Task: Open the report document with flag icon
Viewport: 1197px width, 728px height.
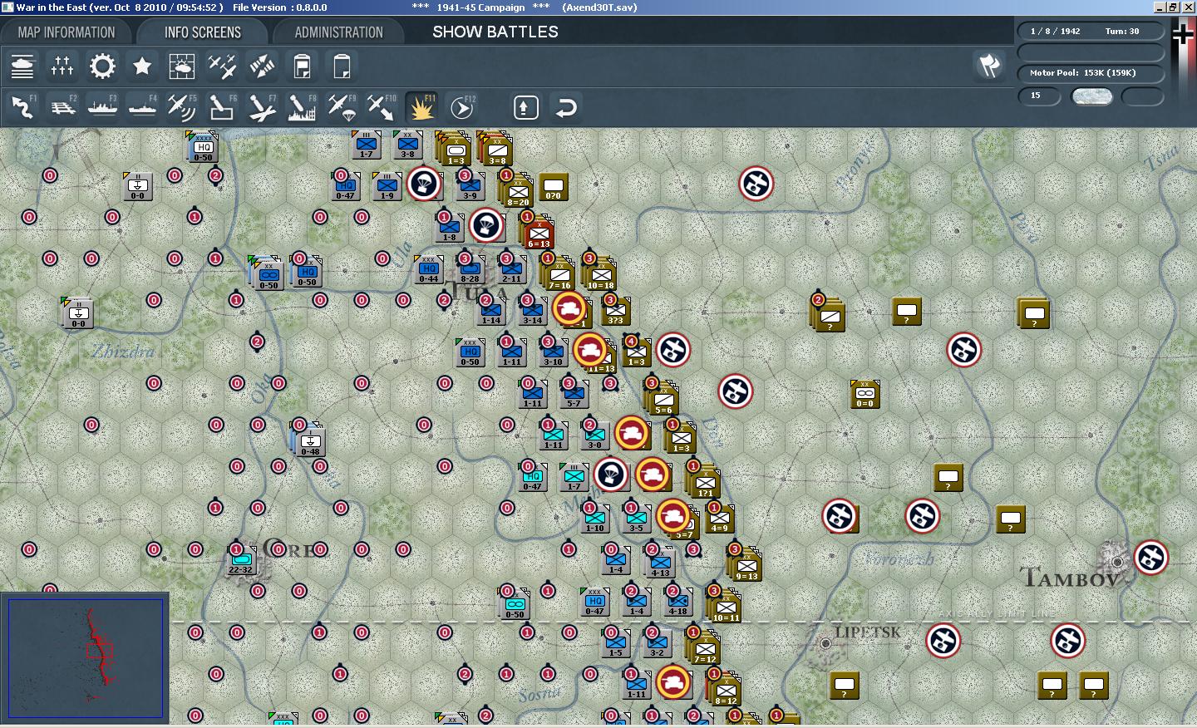Action: click(x=302, y=66)
